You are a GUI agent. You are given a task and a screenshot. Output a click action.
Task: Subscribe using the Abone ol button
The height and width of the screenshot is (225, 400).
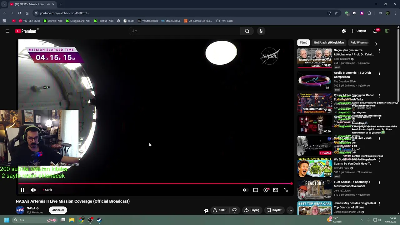point(58,210)
